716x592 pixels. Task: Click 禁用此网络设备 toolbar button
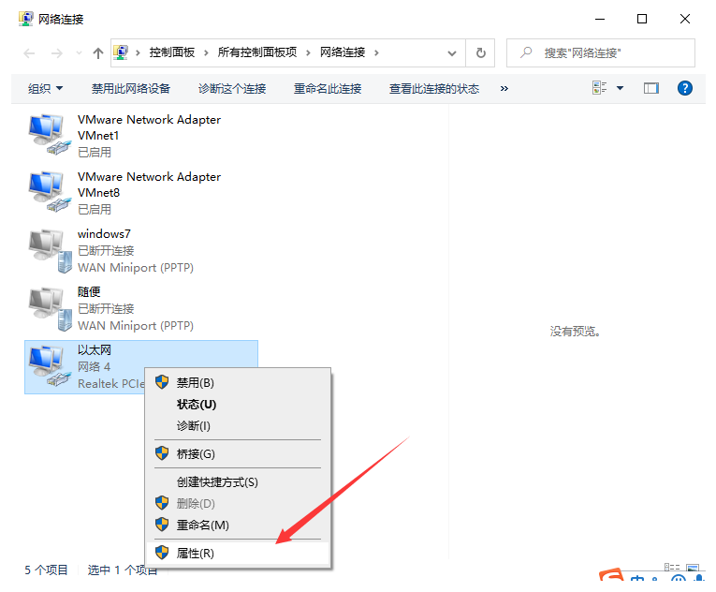[x=131, y=88]
